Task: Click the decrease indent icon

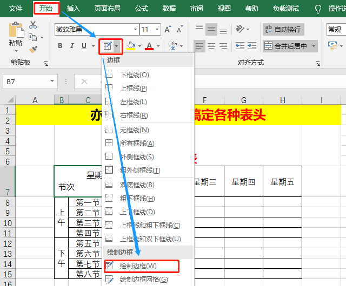Action: (240, 46)
